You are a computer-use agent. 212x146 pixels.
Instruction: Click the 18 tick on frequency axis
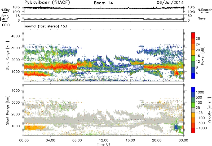point(18,16)
